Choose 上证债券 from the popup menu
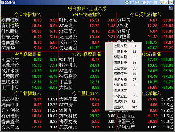 pos(124,68)
